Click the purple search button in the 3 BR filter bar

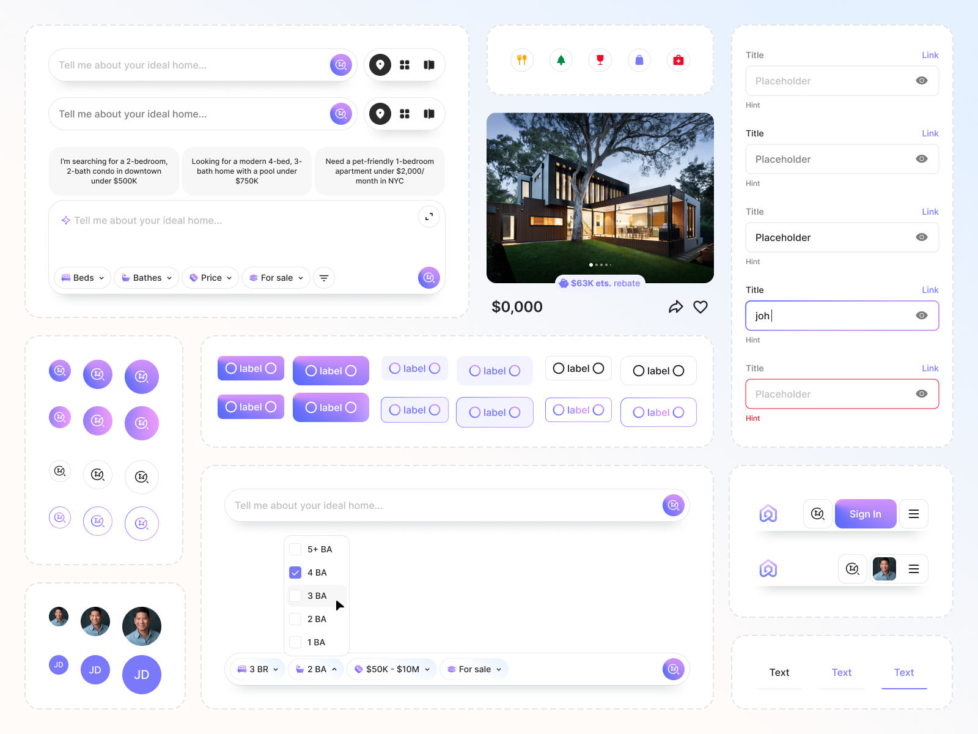pyautogui.click(x=674, y=669)
